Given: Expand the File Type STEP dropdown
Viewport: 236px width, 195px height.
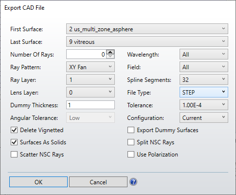Looking at the screenshot, I should pyautogui.click(x=204, y=92).
